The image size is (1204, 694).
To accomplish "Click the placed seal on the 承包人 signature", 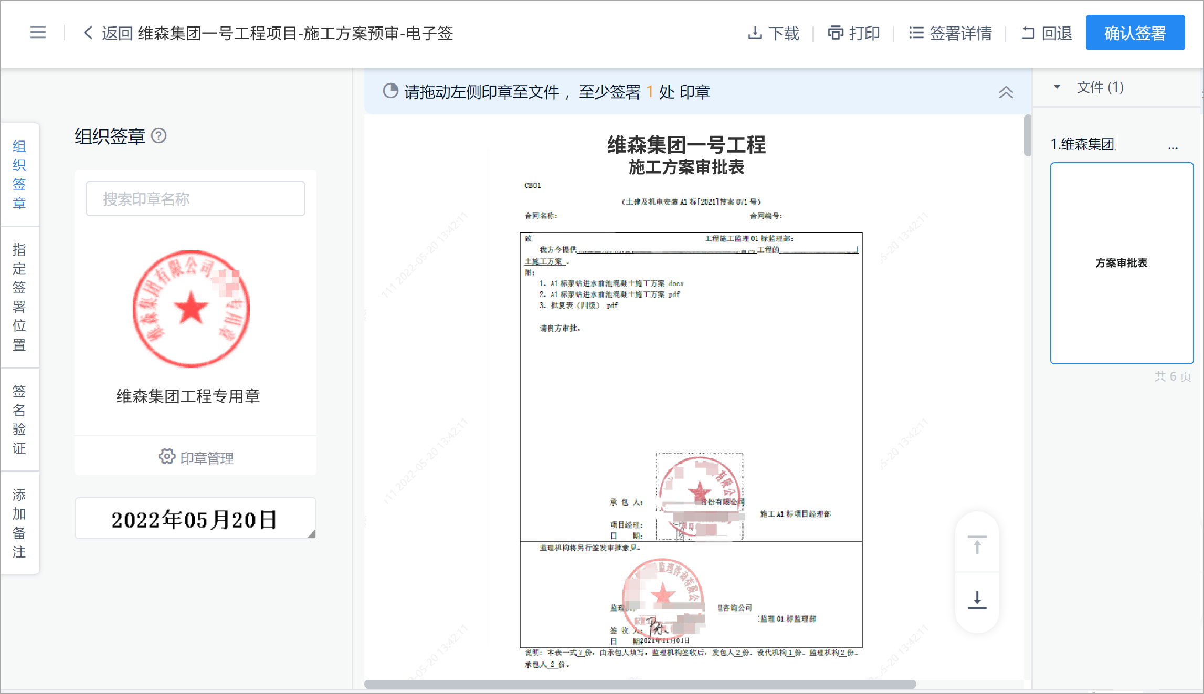I will [699, 497].
